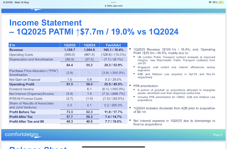Tap operating profit value 81.5
The image size is (227, 149).
70,84
